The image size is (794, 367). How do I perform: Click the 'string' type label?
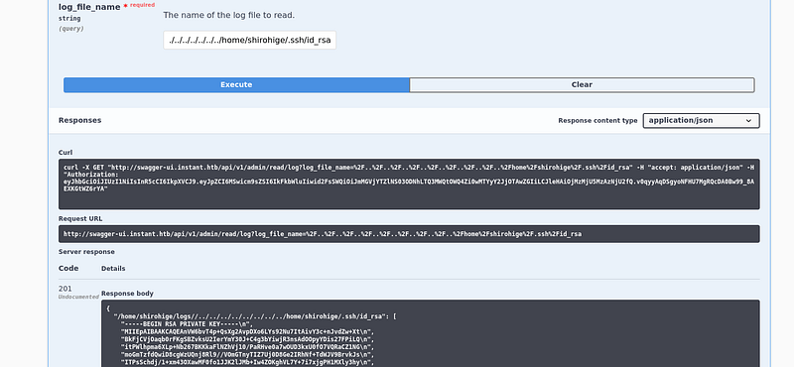coord(69,19)
